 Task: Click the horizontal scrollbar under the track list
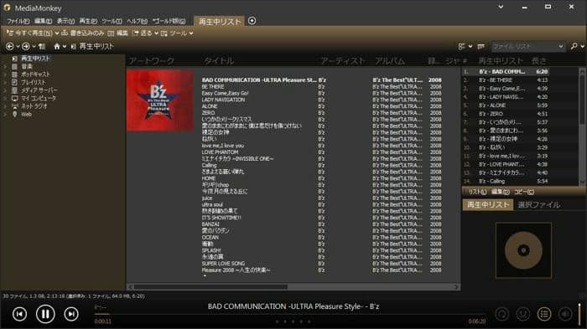(293, 287)
